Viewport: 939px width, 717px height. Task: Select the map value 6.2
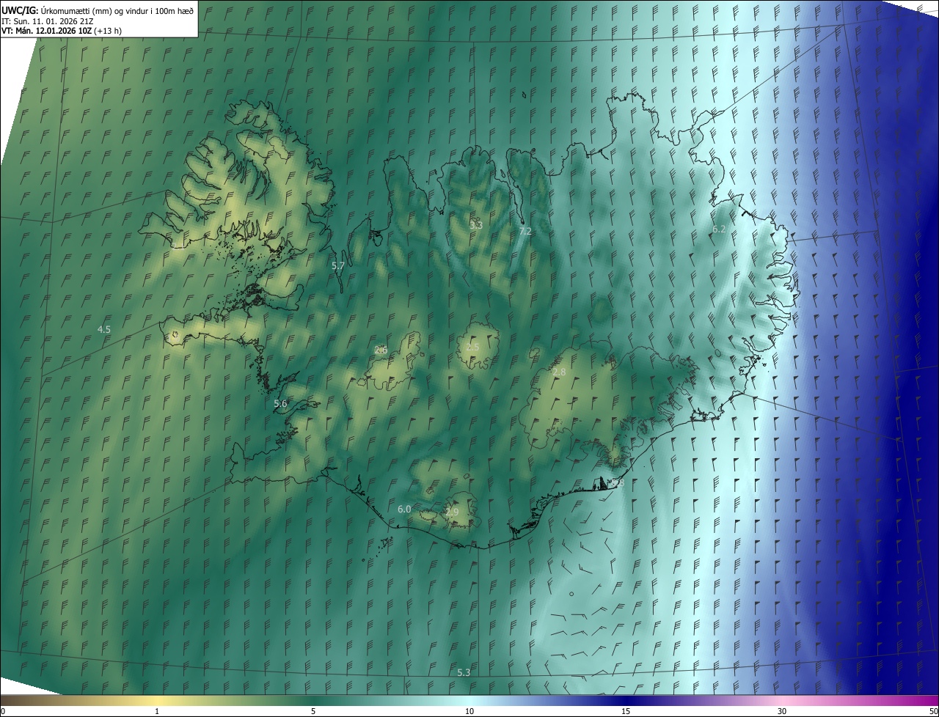[x=719, y=229]
